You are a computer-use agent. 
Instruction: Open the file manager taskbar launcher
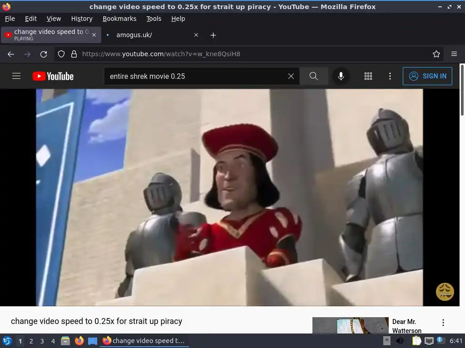coord(65,341)
